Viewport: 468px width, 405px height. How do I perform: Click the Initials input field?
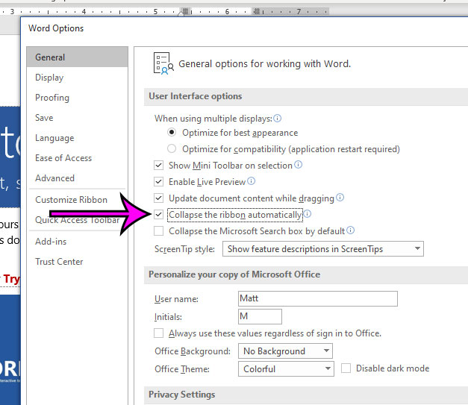pos(260,316)
